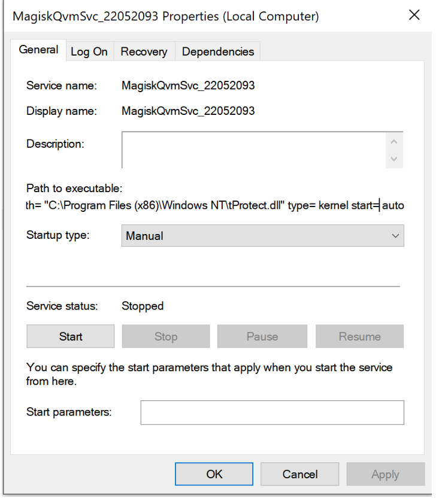Focus the Start parameters input field
Image resolution: width=436 pixels, height=498 pixels.
tap(272, 412)
